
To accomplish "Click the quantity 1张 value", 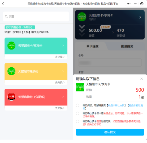I will pos(141,97).
